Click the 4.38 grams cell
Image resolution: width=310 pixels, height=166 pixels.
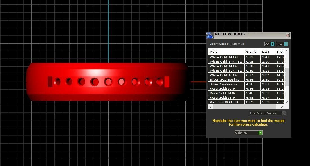point(252,84)
